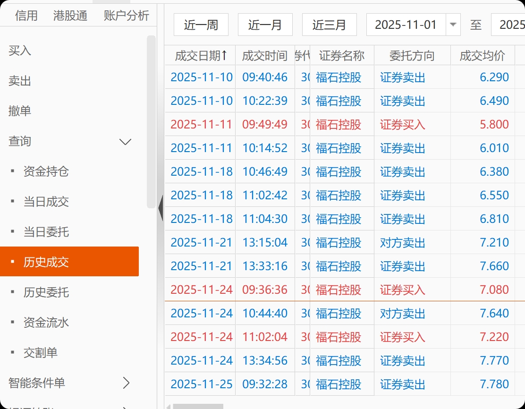This screenshot has width=525, height=409.
Task: Click 福石控股 in the 10:14:52 row
Action: (339, 148)
